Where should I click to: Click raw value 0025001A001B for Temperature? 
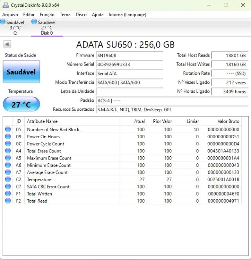pyautogui.click(x=223, y=179)
